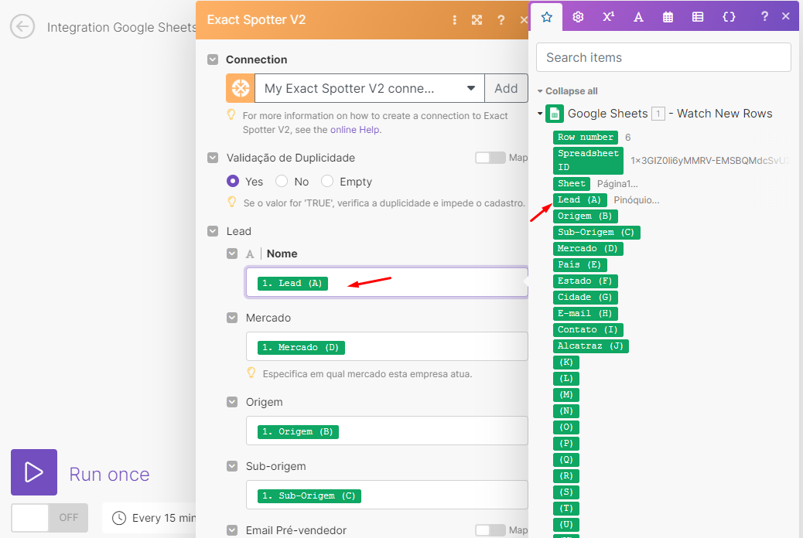The width and height of the screenshot is (803, 538).
Task: Collapse the Origem field
Action: pos(232,402)
